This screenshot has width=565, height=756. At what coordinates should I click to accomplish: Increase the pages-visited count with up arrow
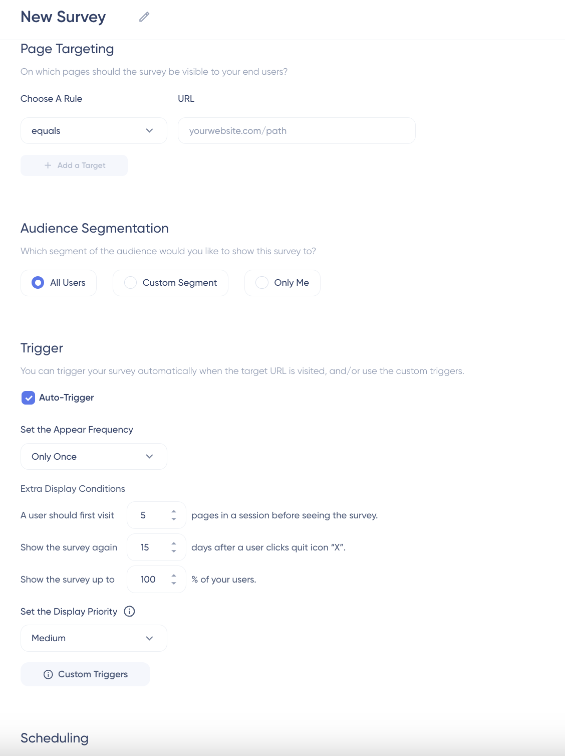click(x=174, y=511)
